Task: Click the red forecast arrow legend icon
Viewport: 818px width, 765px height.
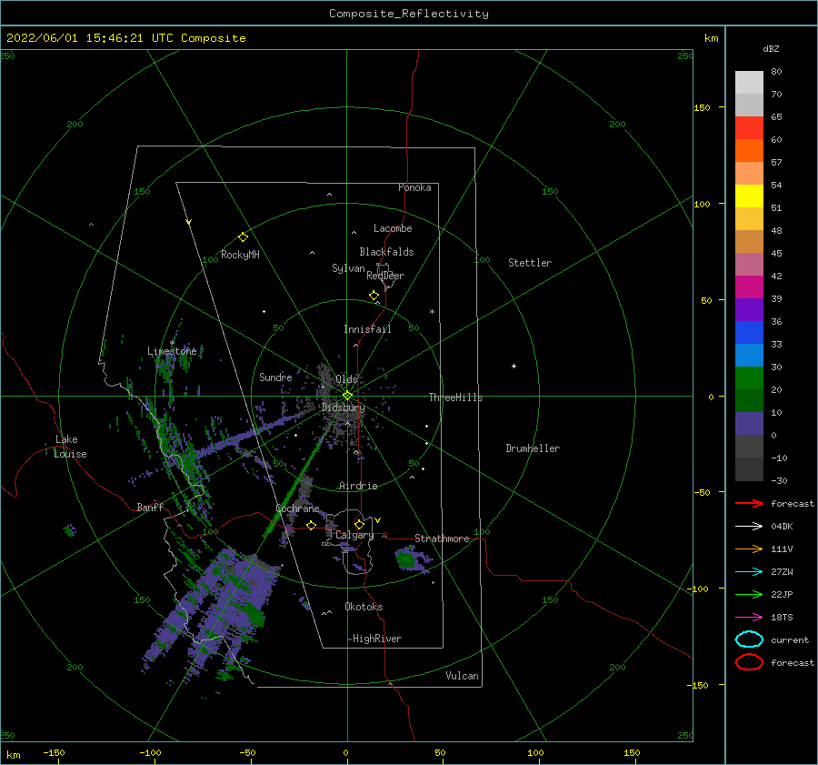Action: coord(749,503)
